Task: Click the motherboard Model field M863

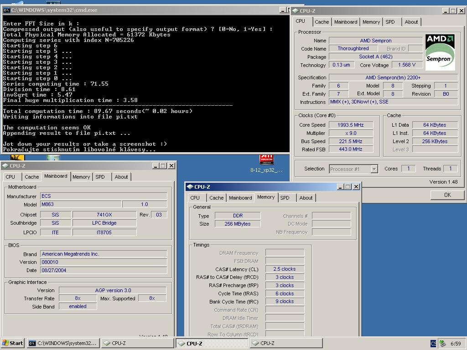Action: (81, 205)
